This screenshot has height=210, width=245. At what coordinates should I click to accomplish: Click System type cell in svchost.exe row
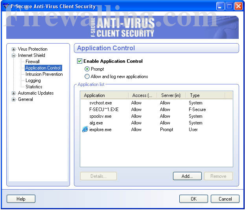point(195,103)
